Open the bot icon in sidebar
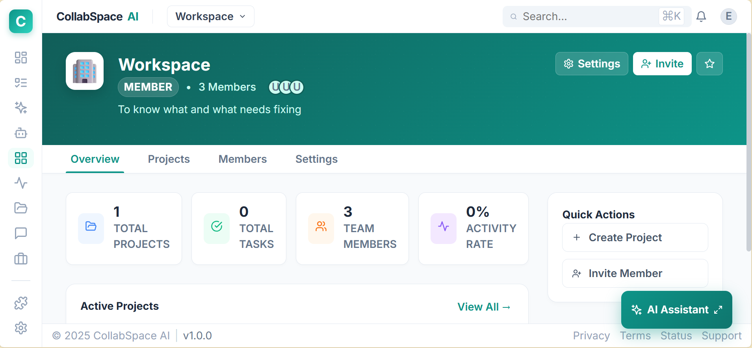This screenshot has width=752, height=348. tap(21, 133)
